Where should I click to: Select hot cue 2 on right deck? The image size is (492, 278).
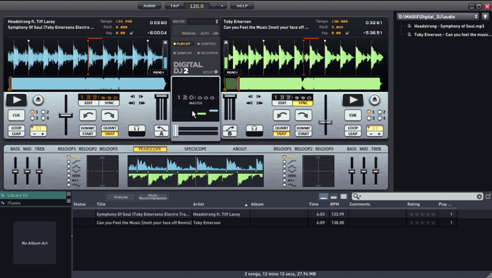tap(380, 112)
